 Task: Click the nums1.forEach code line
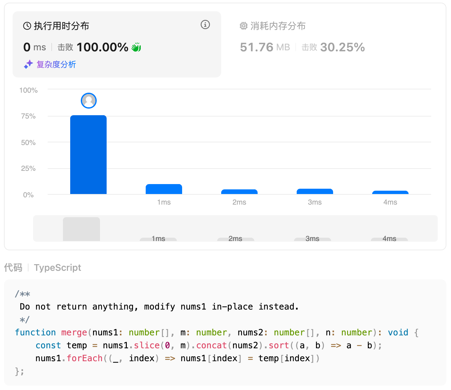click(x=177, y=358)
